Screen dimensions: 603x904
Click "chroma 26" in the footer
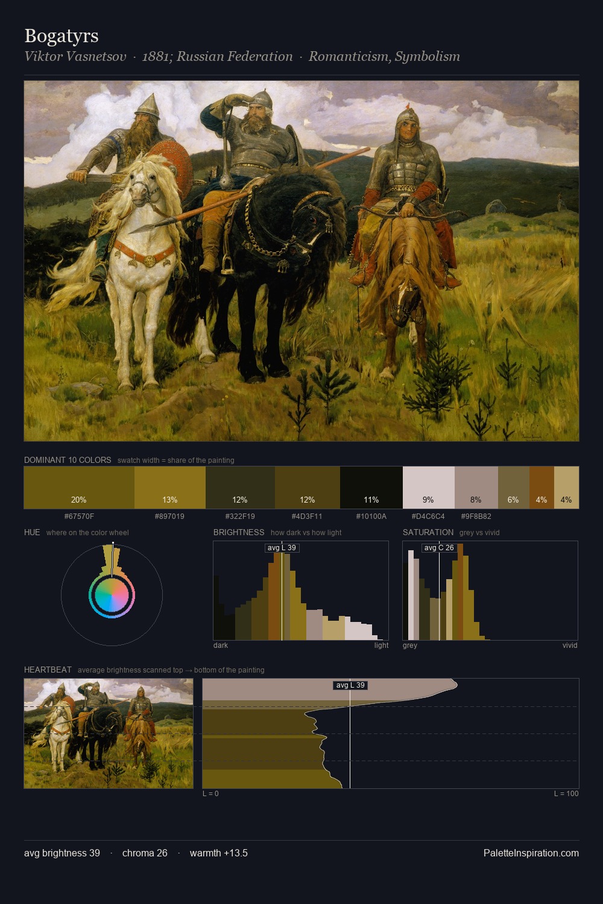(x=145, y=853)
